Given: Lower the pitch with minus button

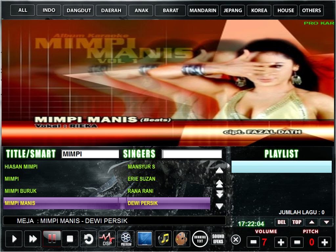Looking at the screenshot, I should (297, 242).
